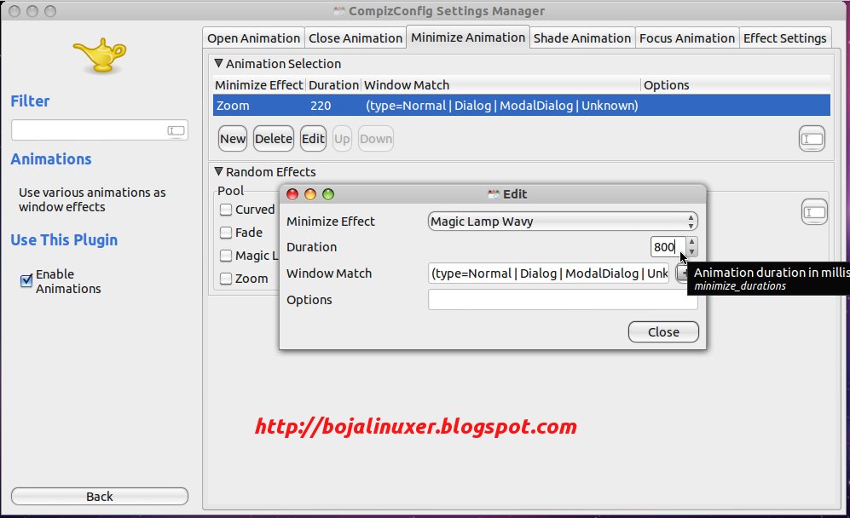
Task: Click the yellow minimize button of Edit dialog
Action: click(x=310, y=194)
